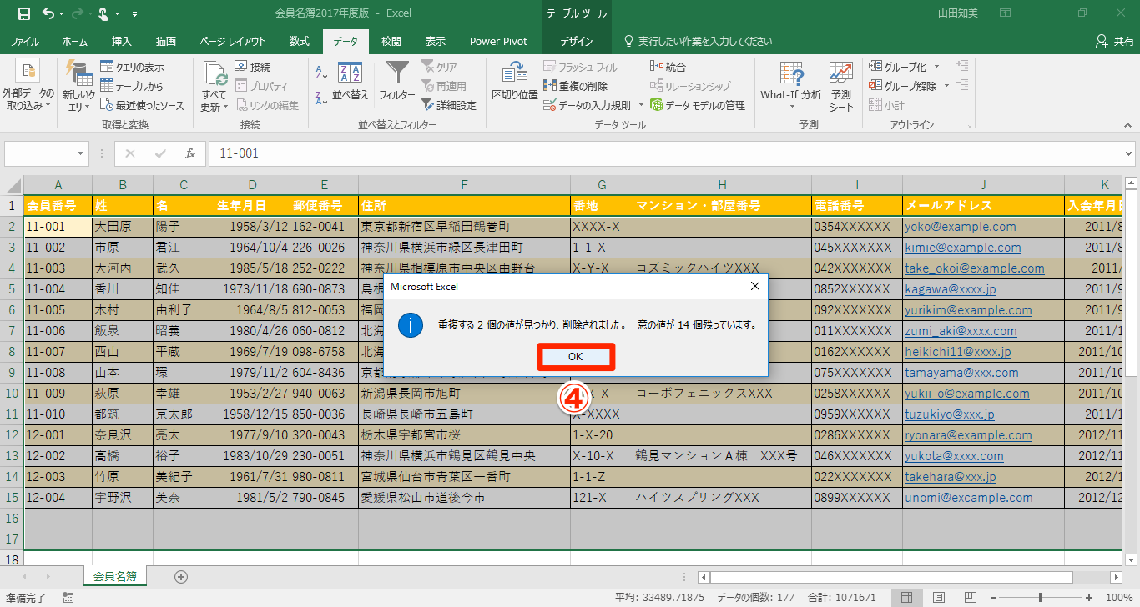Open 最近使ったソース
This screenshot has width=1140, height=607.
[x=142, y=105]
